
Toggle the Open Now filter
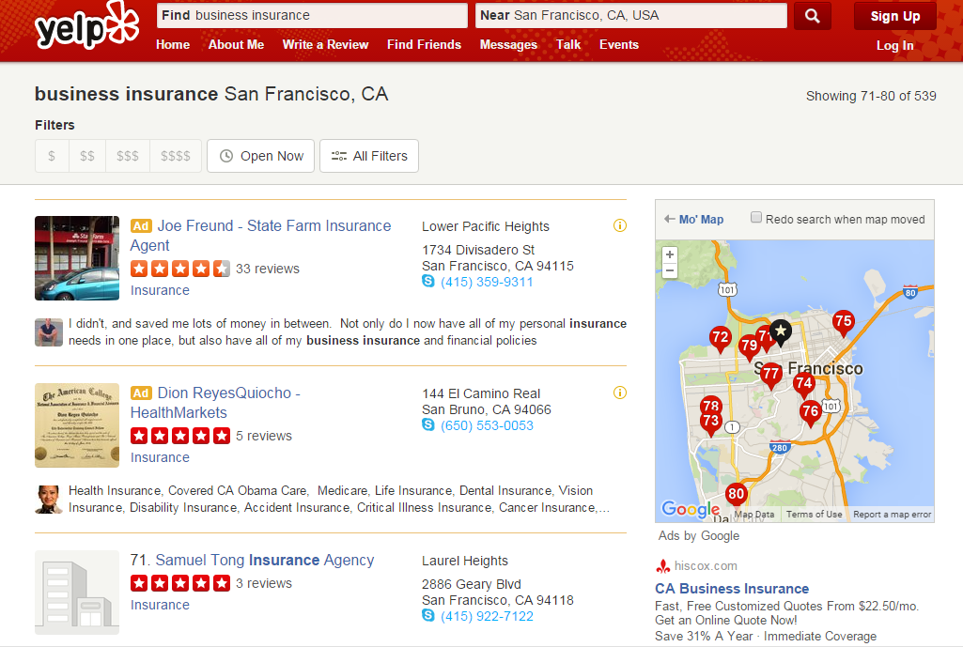point(260,156)
